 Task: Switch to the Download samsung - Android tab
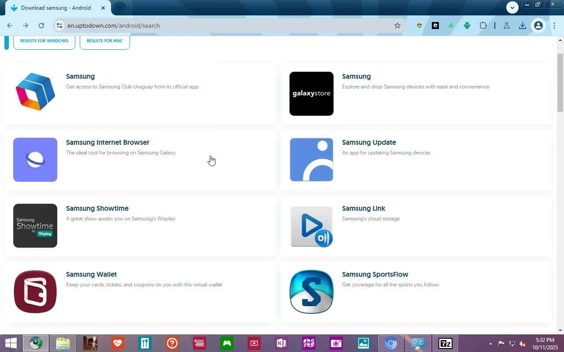click(x=55, y=8)
